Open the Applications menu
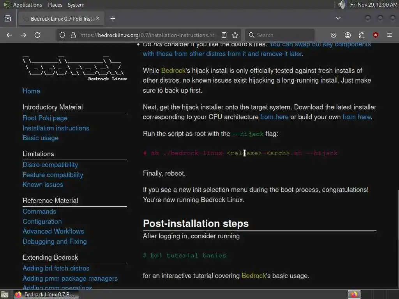This screenshot has width=399, height=299. [28, 5]
